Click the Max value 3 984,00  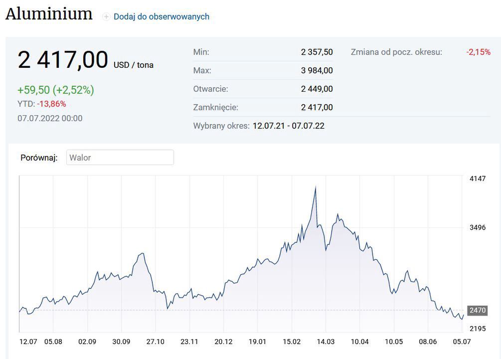click(x=317, y=70)
